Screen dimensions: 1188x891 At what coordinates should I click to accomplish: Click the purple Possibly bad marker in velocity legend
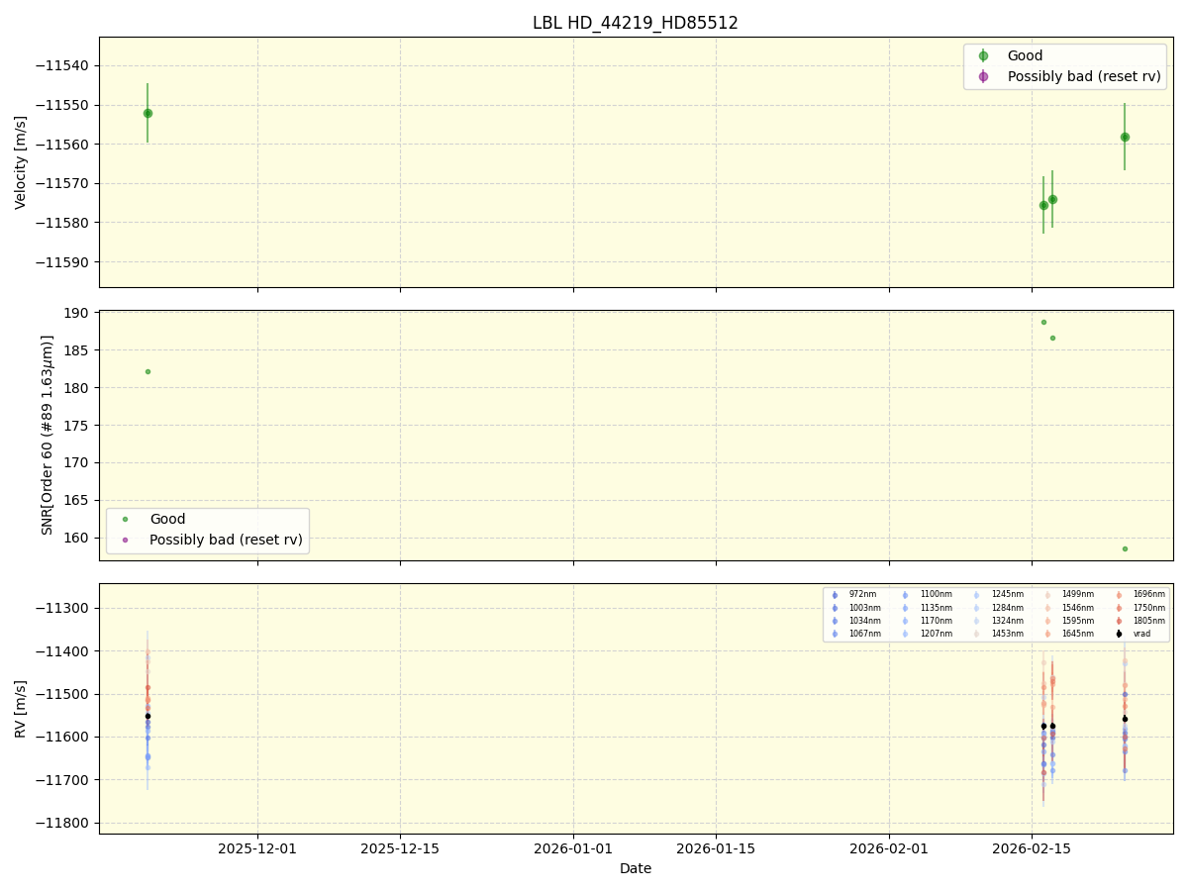pos(983,76)
